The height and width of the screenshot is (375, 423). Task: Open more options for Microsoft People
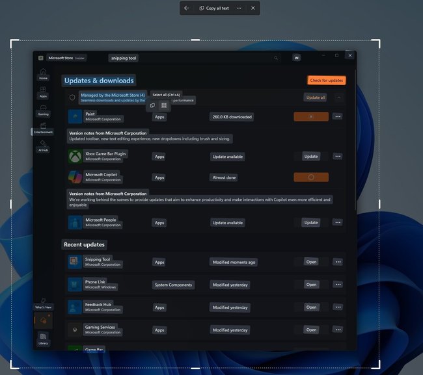tap(338, 222)
